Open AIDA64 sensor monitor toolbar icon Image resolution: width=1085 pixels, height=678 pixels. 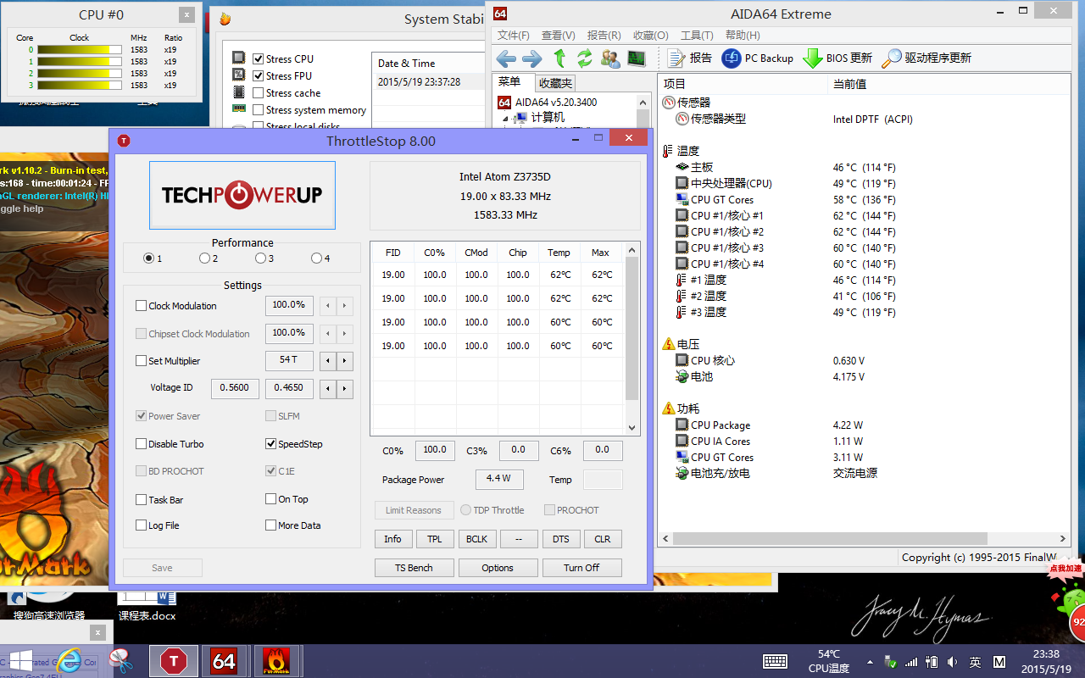636,58
